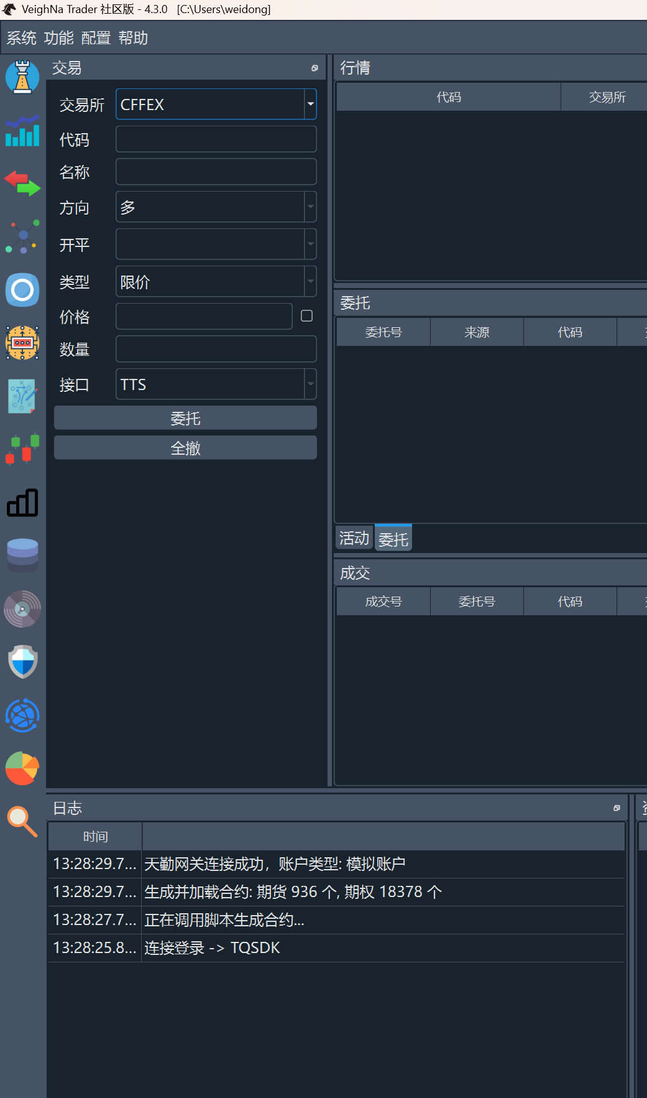Image resolution: width=647 pixels, height=1098 pixels.
Task: Open the database cylinder icon in sidebar
Action: pos(22,555)
